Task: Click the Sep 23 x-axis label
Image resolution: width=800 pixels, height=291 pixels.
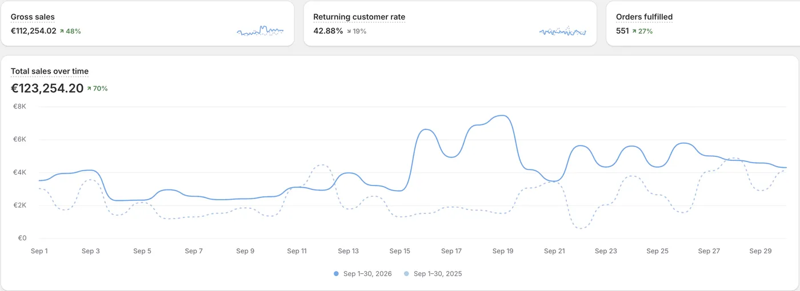Action: (606, 251)
